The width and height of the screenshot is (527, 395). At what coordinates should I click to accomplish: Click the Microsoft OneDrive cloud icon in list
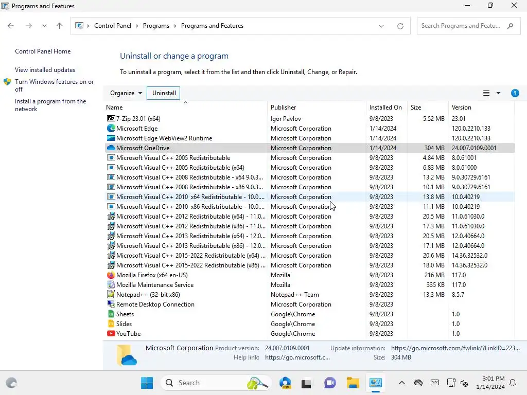[x=111, y=148]
